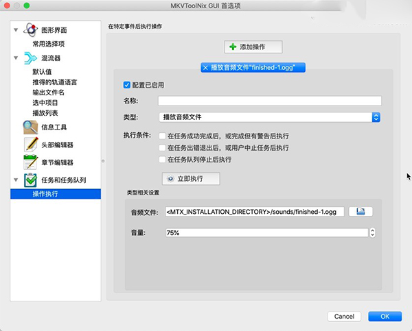Collapse the 图形界面 tree section
The width and height of the screenshot is (412, 331).
[x=16, y=30]
